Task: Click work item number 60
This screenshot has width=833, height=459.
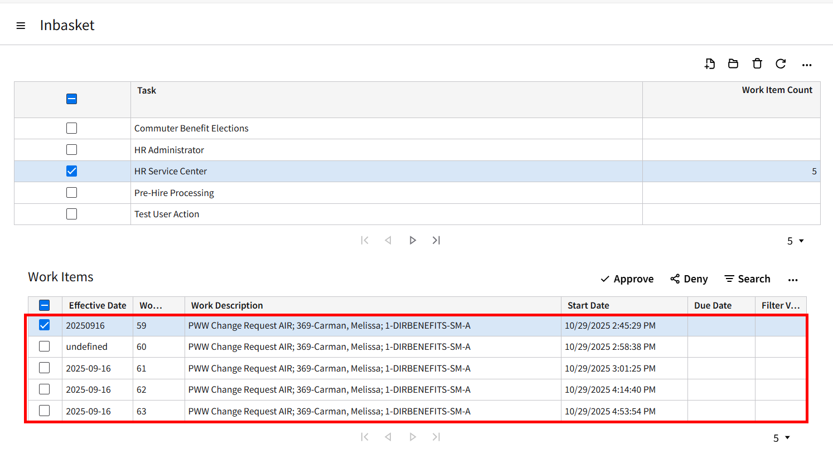Action: pyautogui.click(x=142, y=346)
